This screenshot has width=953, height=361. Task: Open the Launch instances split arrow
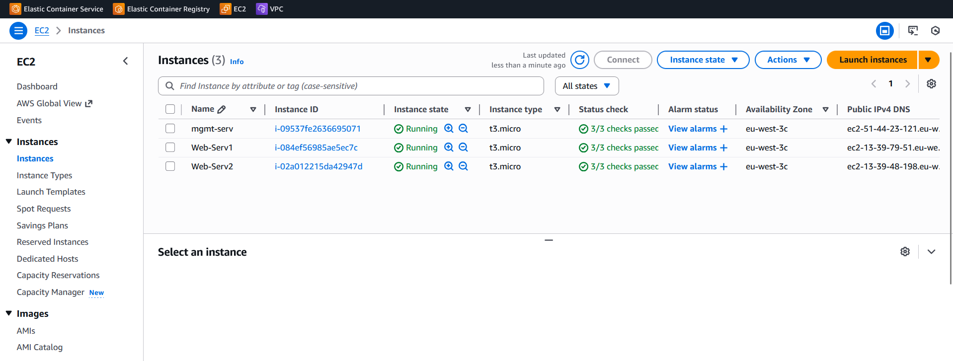(928, 60)
